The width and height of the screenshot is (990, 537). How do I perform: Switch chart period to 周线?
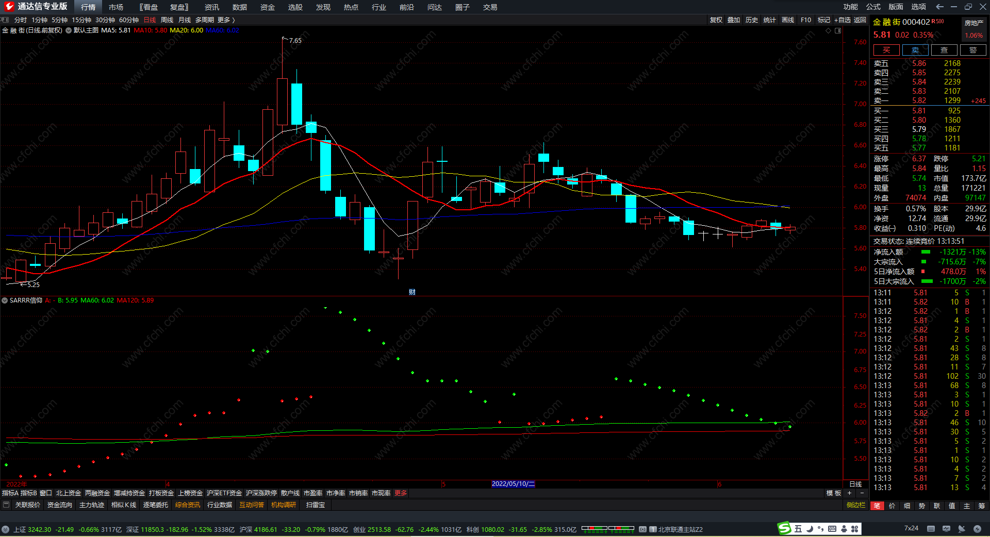click(167, 20)
